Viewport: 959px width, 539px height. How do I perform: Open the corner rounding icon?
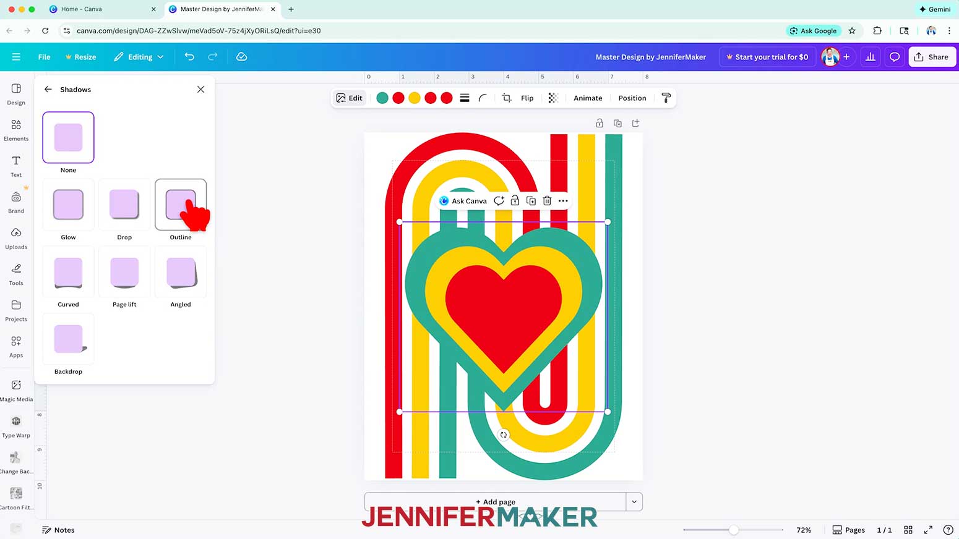483,98
